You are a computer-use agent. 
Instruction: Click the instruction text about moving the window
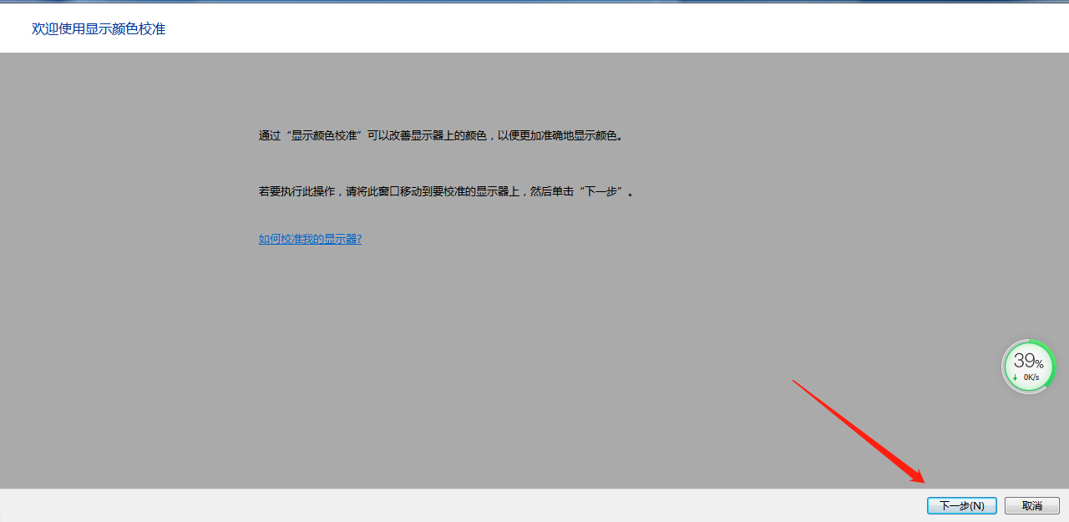point(445,190)
